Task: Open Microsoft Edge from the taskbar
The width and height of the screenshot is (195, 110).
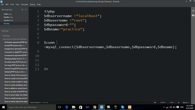Action: coord(67,107)
